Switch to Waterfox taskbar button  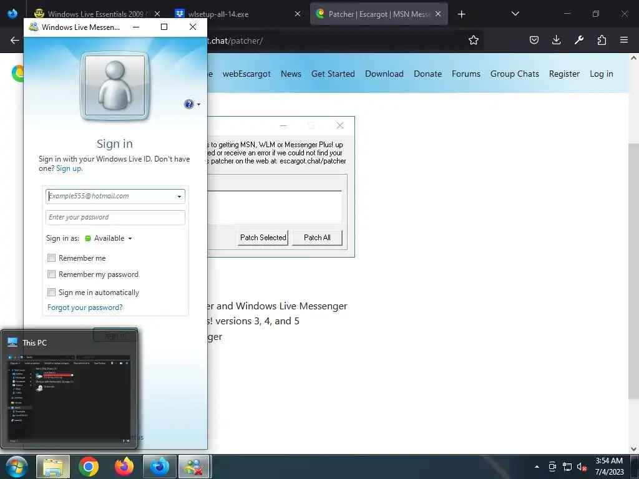pos(160,467)
